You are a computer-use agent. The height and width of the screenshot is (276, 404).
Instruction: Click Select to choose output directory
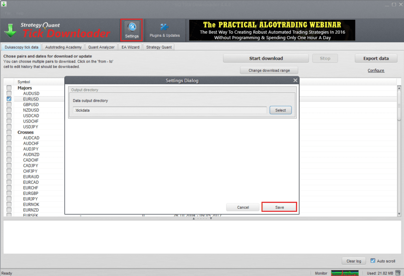(x=281, y=110)
